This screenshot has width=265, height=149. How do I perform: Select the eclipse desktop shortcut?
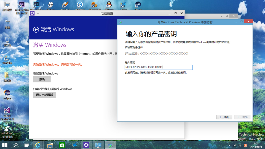pos(7,95)
